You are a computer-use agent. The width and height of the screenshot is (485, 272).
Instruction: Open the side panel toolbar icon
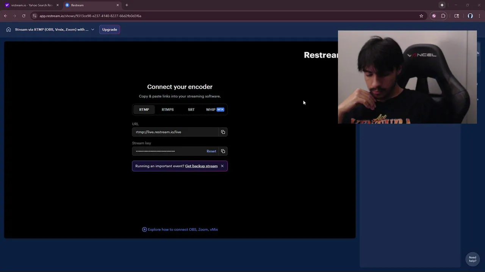[x=457, y=16]
